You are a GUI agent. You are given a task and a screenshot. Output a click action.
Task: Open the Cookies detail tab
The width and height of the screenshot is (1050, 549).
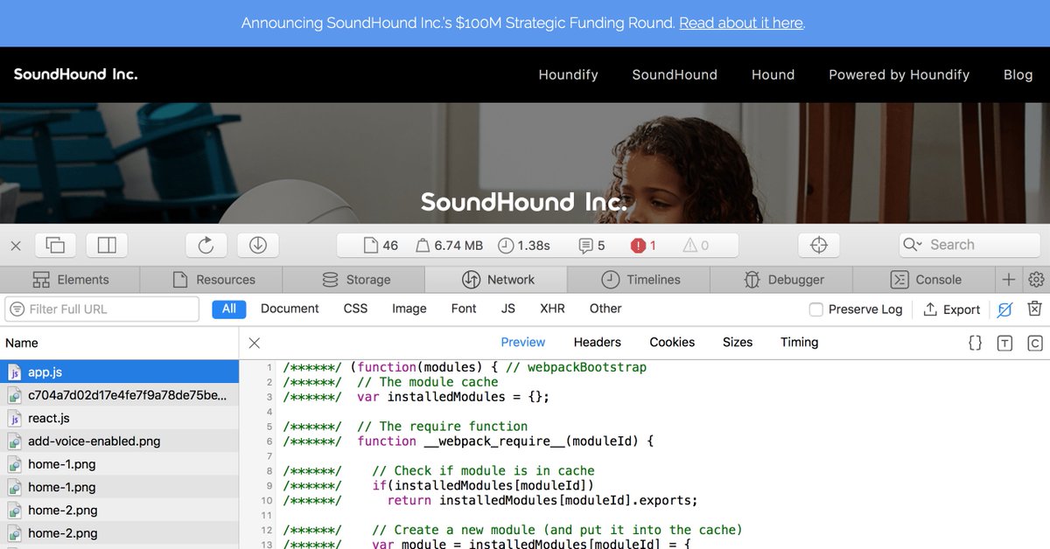(672, 343)
